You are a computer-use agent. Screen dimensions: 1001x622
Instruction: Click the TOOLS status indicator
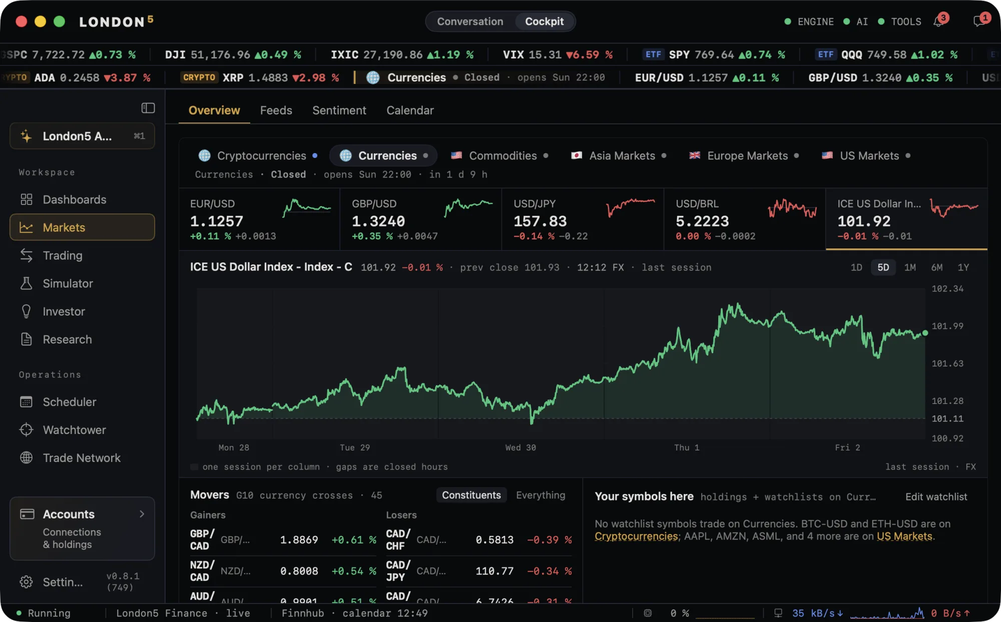900,21
